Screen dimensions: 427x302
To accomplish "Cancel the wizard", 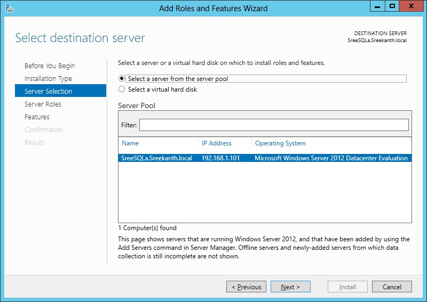I will [392, 287].
